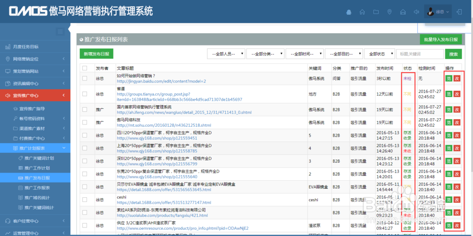Open the mt.sohu.com article link
The height and width of the screenshot is (236, 473).
tap(164, 125)
